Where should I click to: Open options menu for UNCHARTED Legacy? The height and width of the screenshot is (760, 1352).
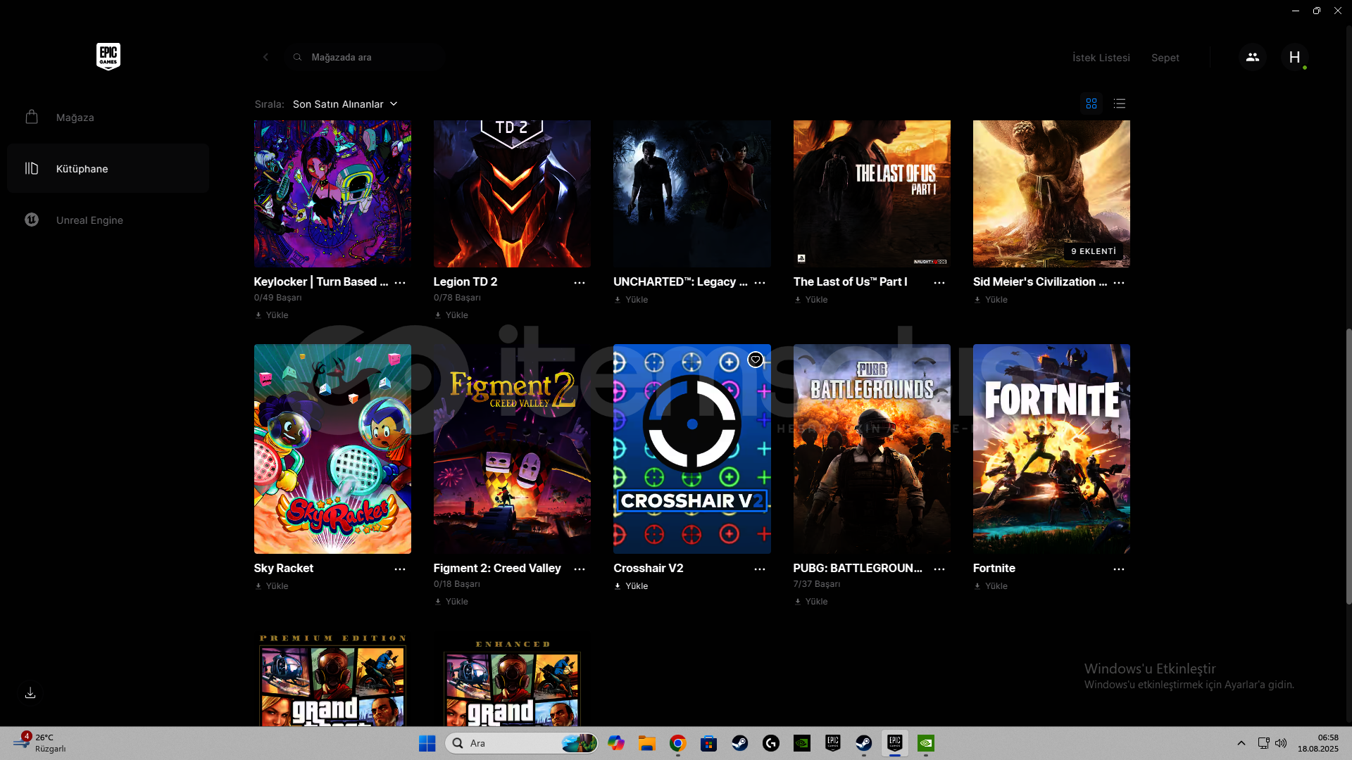[x=760, y=282]
